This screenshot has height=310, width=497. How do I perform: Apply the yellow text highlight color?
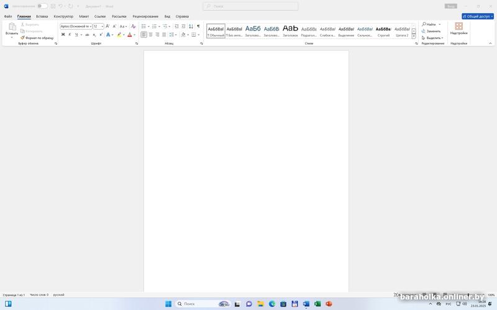click(x=119, y=35)
